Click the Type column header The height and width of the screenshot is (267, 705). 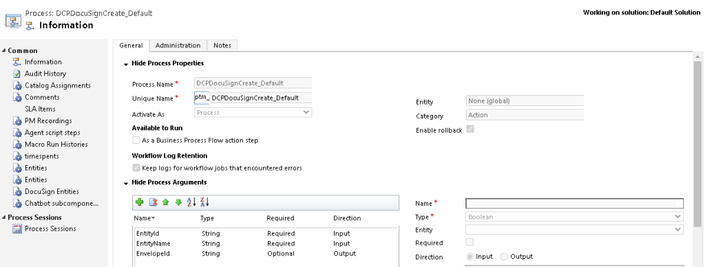[x=207, y=218]
